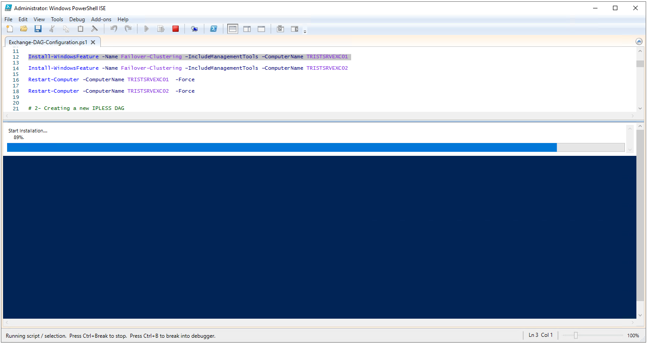Click 100% zoom level in status bar
The image size is (647, 343).
click(x=633, y=335)
